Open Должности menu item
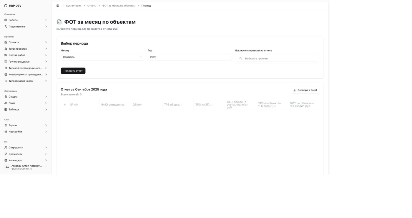 point(26,154)
